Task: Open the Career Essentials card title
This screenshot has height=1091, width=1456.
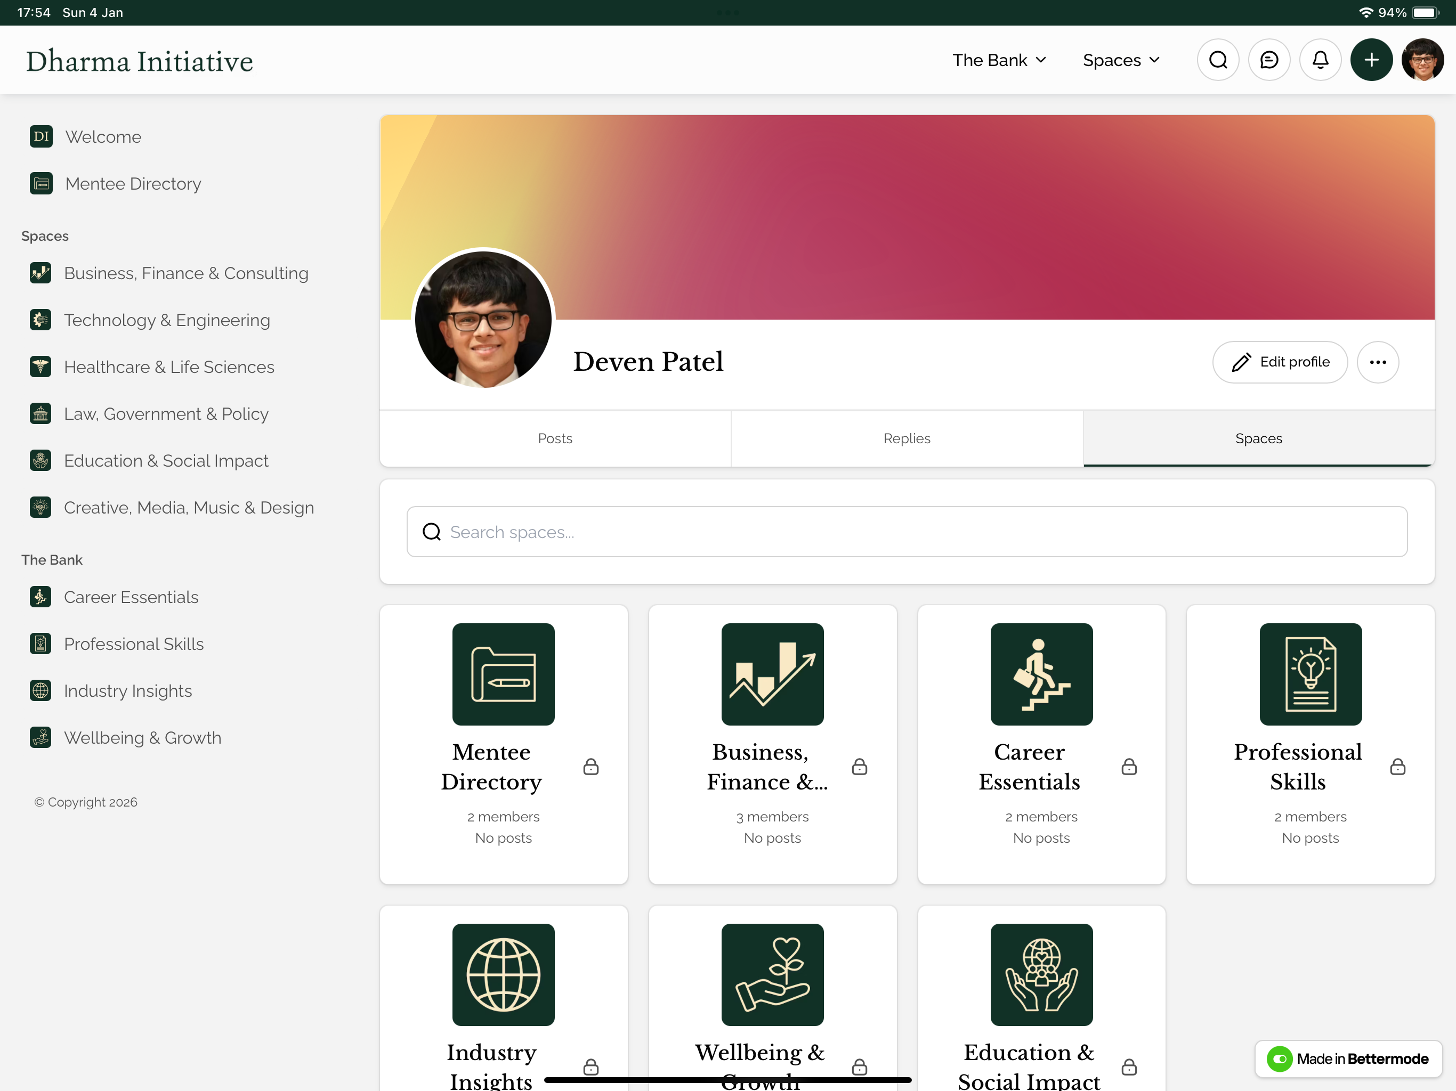Action: pyautogui.click(x=1029, y=767)
